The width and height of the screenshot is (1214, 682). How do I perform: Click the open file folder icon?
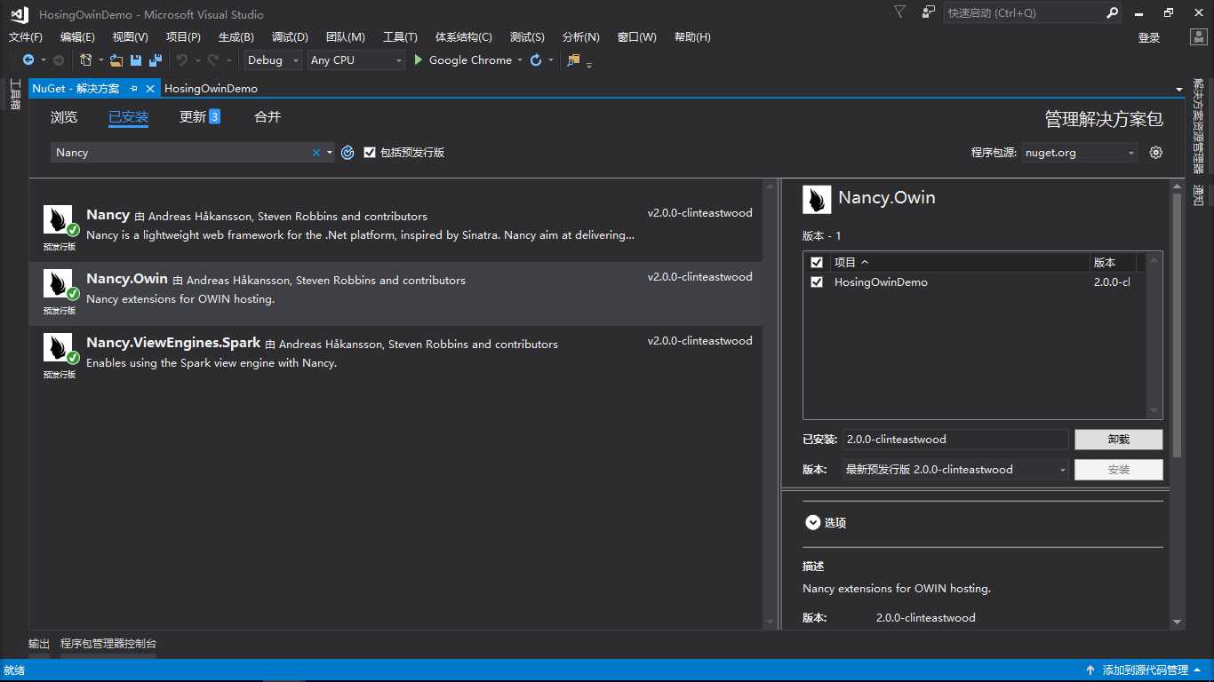click(x=116, y=59)
